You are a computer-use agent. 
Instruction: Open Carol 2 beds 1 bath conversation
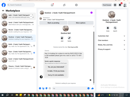(18, 60)
